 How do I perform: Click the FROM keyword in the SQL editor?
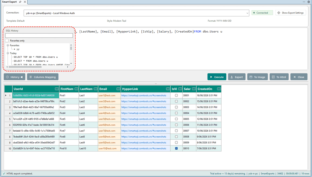[198, 32]
